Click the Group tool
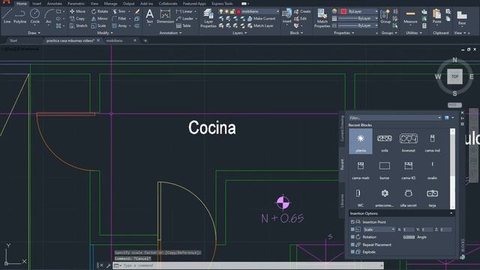The height and width of the screenshot is (270, 480). tap(385, 16)
